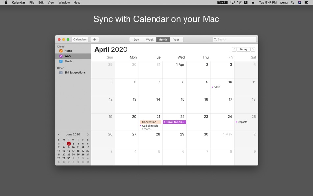Open the Wi-Fi status menu
The image size is (313, 196).
pos(239,2)
